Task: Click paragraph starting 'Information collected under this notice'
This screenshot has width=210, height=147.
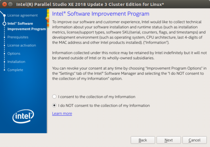Action: click(x=129, y=55)
